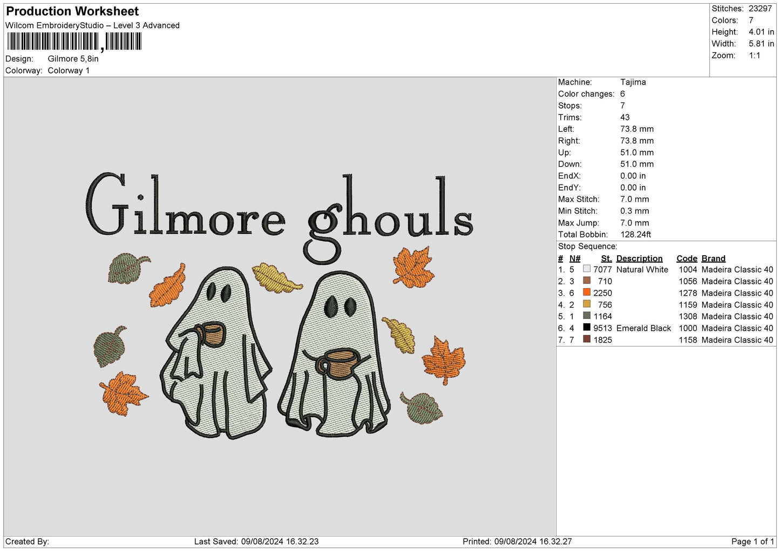
Task: Click the Color changes value 6
Action: coord(622,94)
